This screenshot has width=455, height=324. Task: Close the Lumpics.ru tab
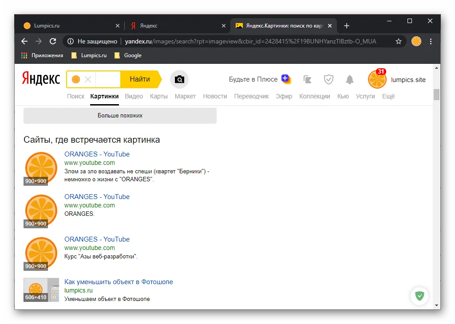118,26
